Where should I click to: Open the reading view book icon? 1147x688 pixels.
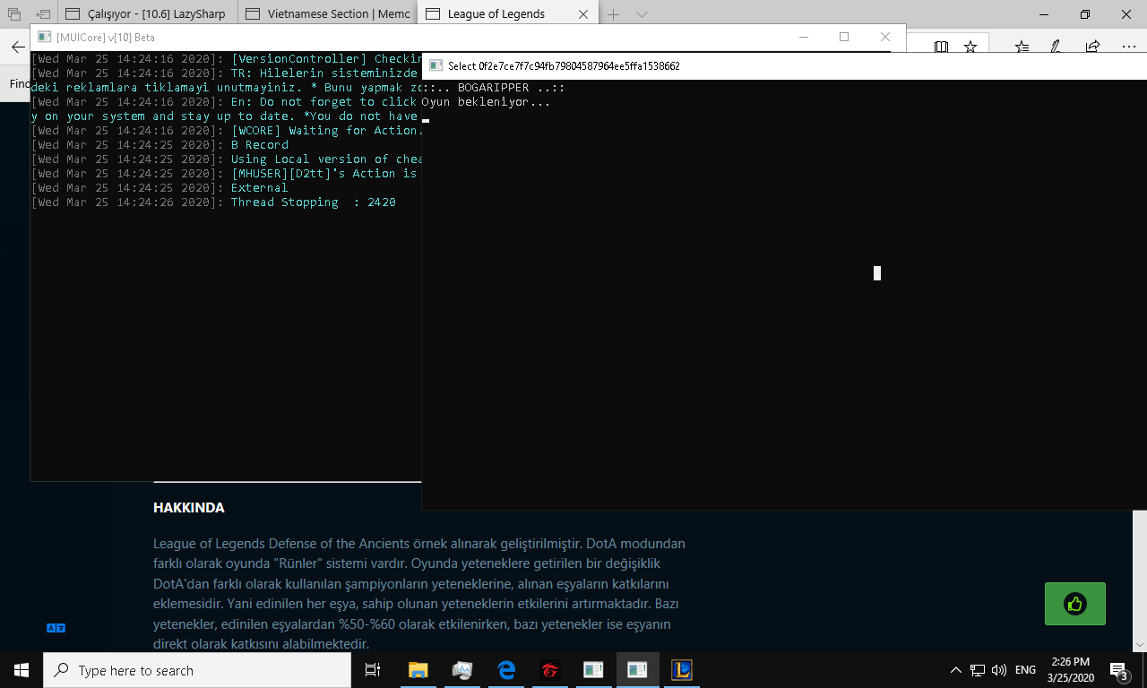(941, 47)
